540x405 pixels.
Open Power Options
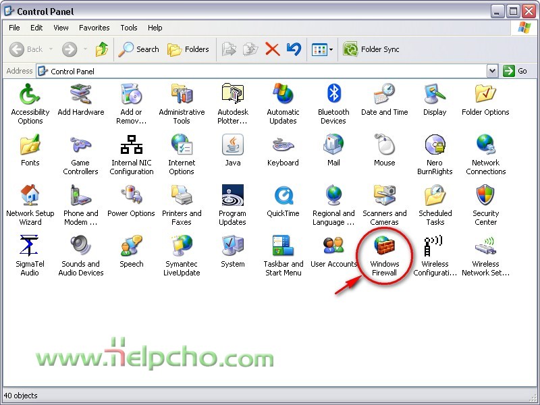[x=131, y=201]
